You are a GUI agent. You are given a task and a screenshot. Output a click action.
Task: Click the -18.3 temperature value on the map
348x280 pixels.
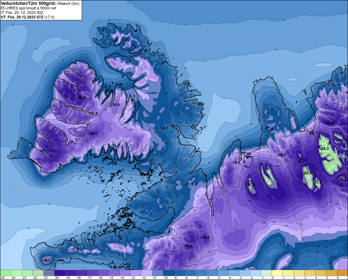[93, 133]
